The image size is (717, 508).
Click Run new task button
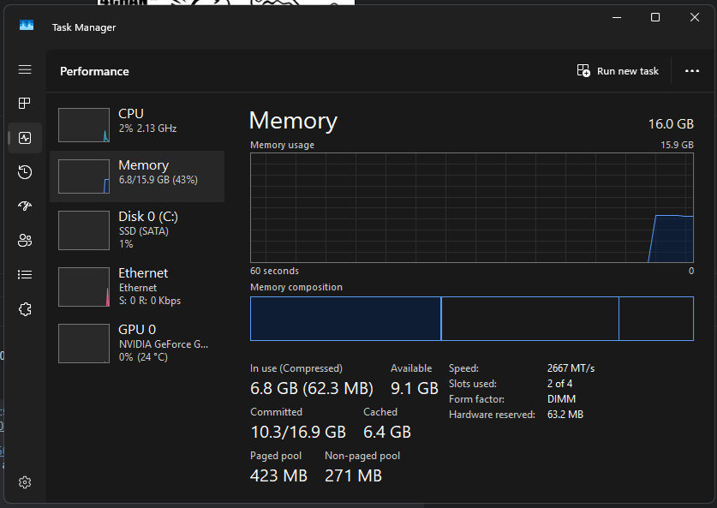618,71
